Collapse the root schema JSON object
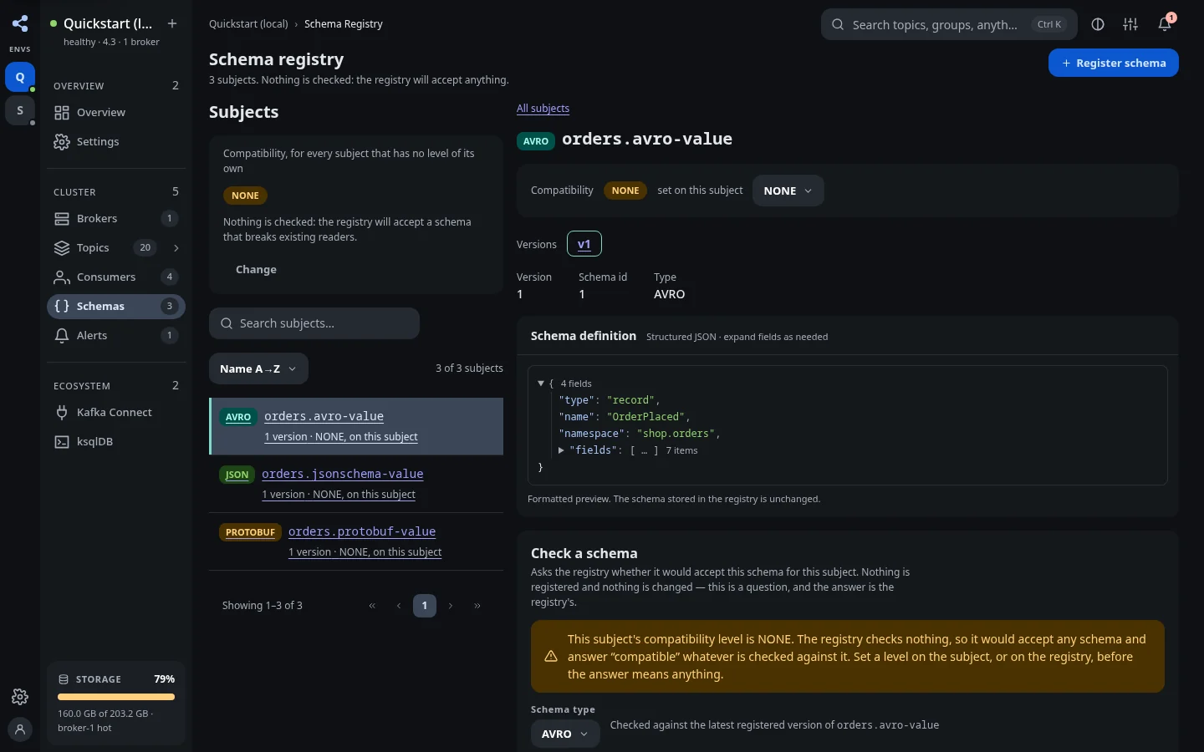This screenshot has width=1204, height=752. pos(541,384)
